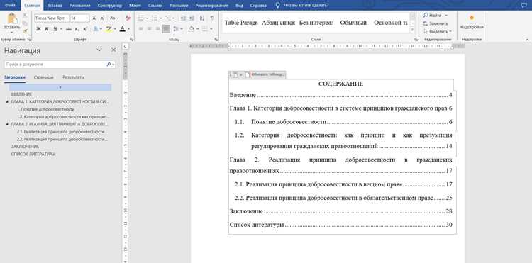Apply yellow text highlight color
The width and height of the screenshot is (532, 263).
click(x=109, y=29)
